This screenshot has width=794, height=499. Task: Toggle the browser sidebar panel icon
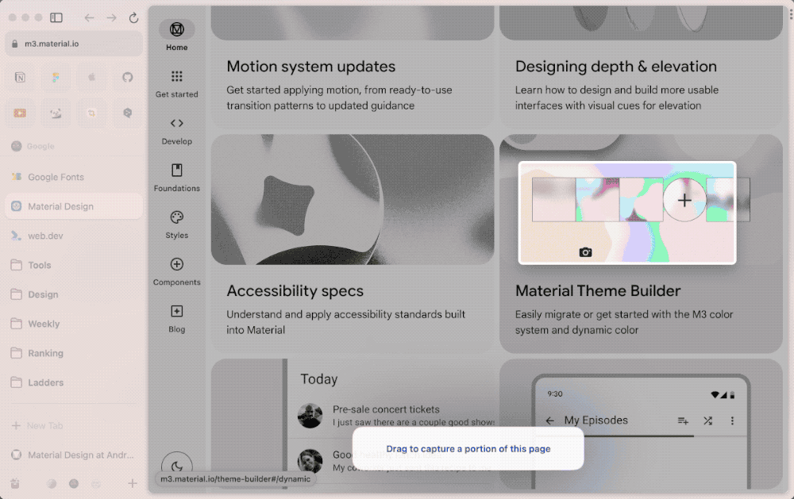click(56, 17)
